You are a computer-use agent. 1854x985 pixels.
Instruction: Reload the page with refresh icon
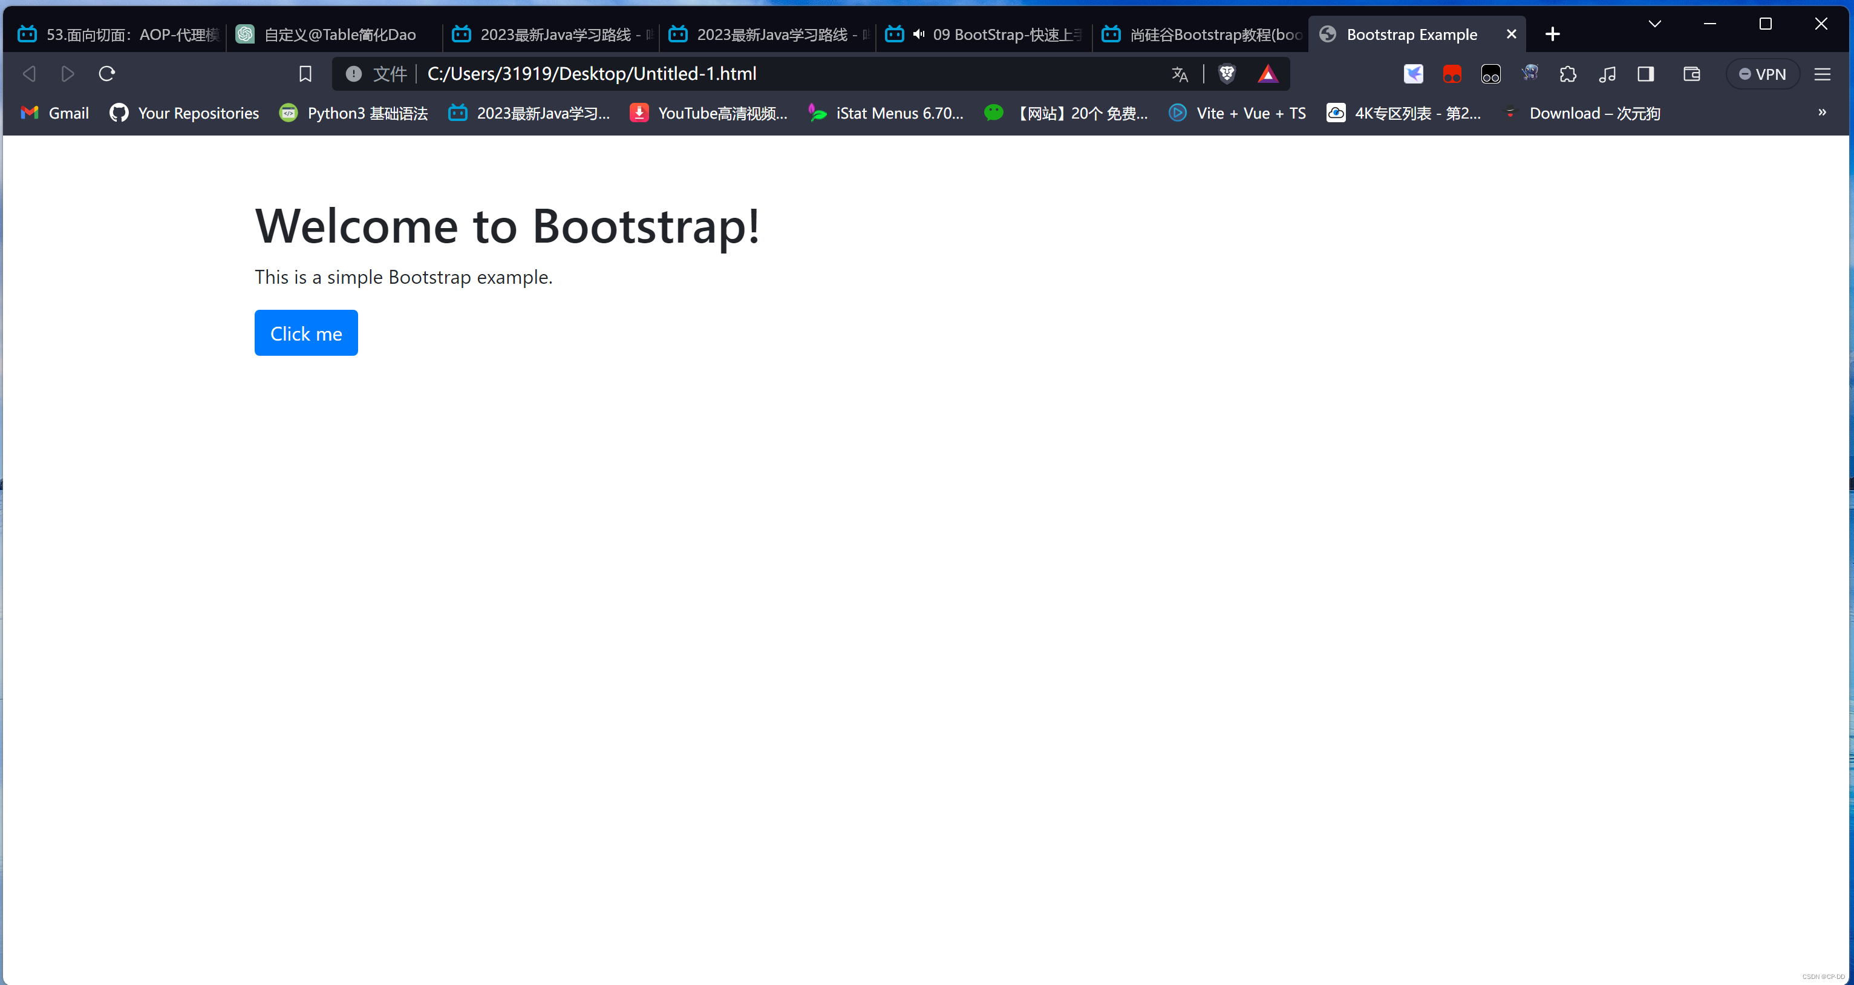coord(106,73)
